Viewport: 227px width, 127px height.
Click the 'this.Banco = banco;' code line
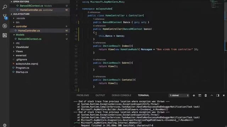pos(111,36)
